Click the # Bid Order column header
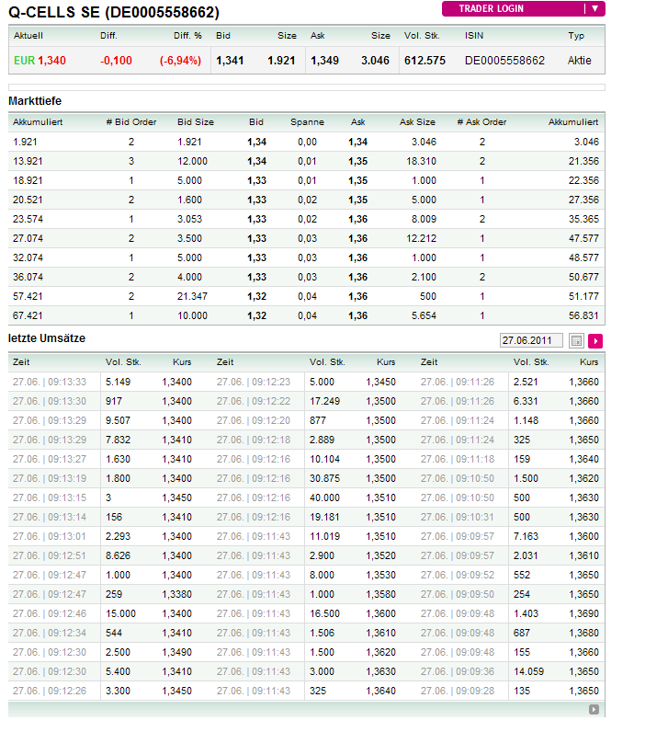 [x=131, y=121]
